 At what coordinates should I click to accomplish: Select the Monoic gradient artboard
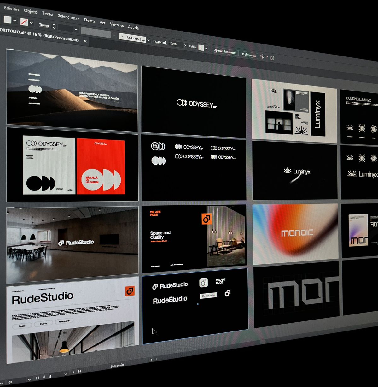295,234
